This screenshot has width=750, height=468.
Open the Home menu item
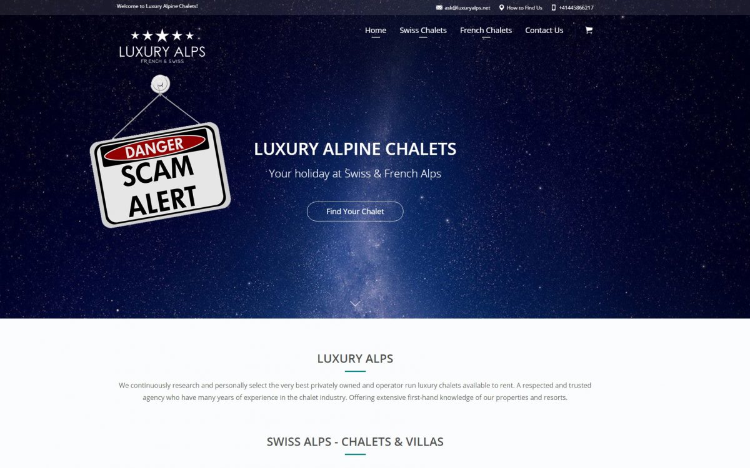[376, 30]
